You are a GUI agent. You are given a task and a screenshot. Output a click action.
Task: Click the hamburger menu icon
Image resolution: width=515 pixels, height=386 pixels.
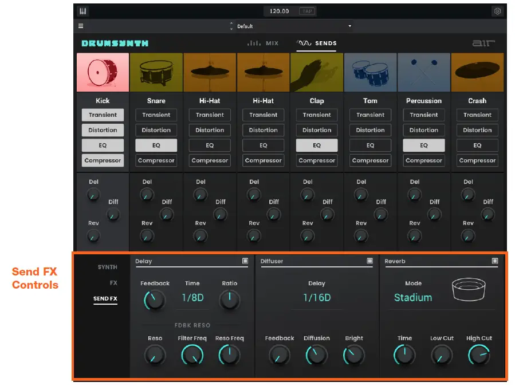(81, 26)
